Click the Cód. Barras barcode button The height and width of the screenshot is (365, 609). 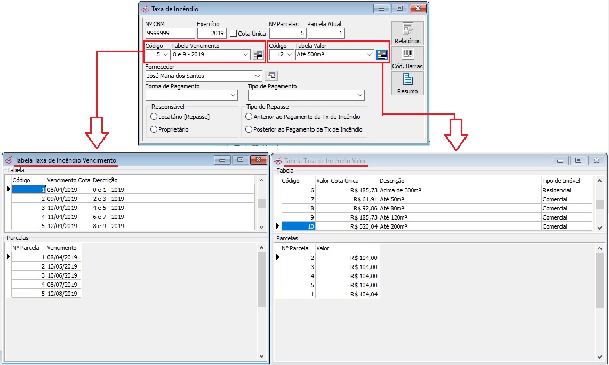[407, 58]
